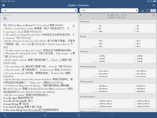Open the library books icon
Viewport: 157px width, 118px height.
point(4,5)
